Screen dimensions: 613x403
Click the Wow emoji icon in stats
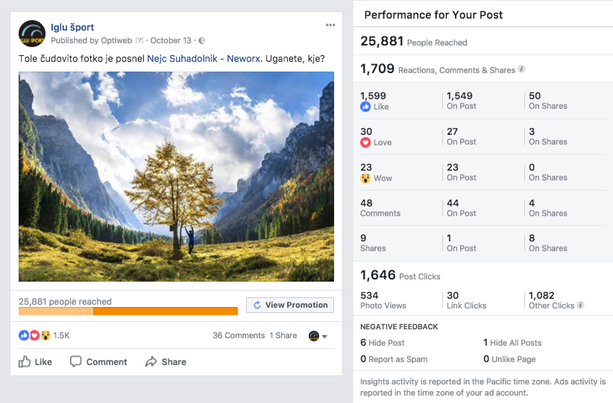365,178
